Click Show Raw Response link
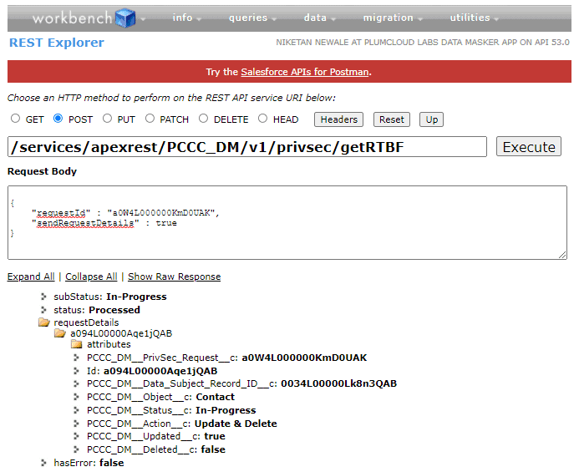 point(174,277)
